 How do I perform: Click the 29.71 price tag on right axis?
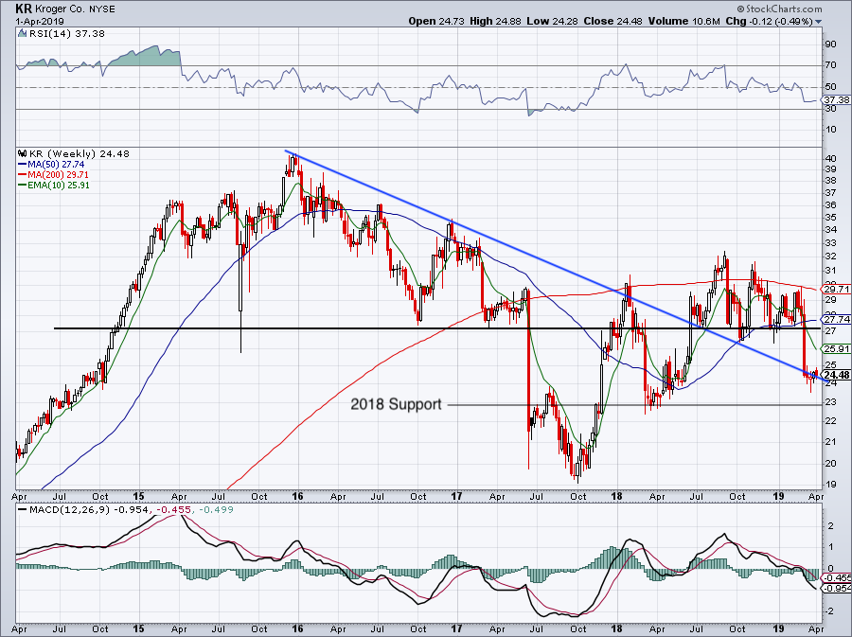tap(837, 290)
